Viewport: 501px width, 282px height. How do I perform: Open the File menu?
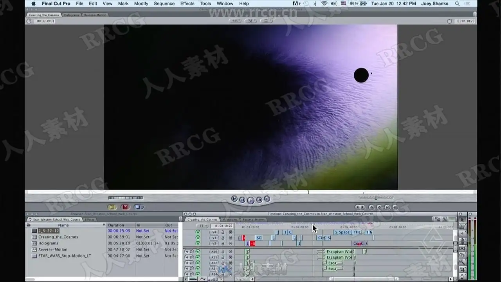click(x=79, y=4)
